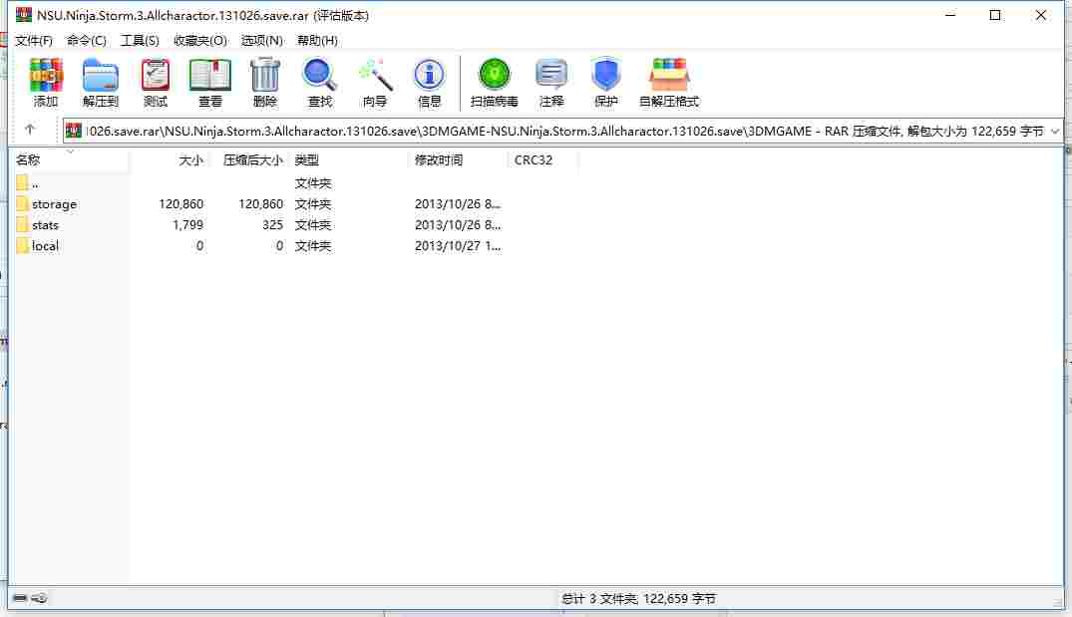The height and width of the screenshot is (617, 1072).
Task: Open the Options (选项) menu
Action: tap(262, 40)
